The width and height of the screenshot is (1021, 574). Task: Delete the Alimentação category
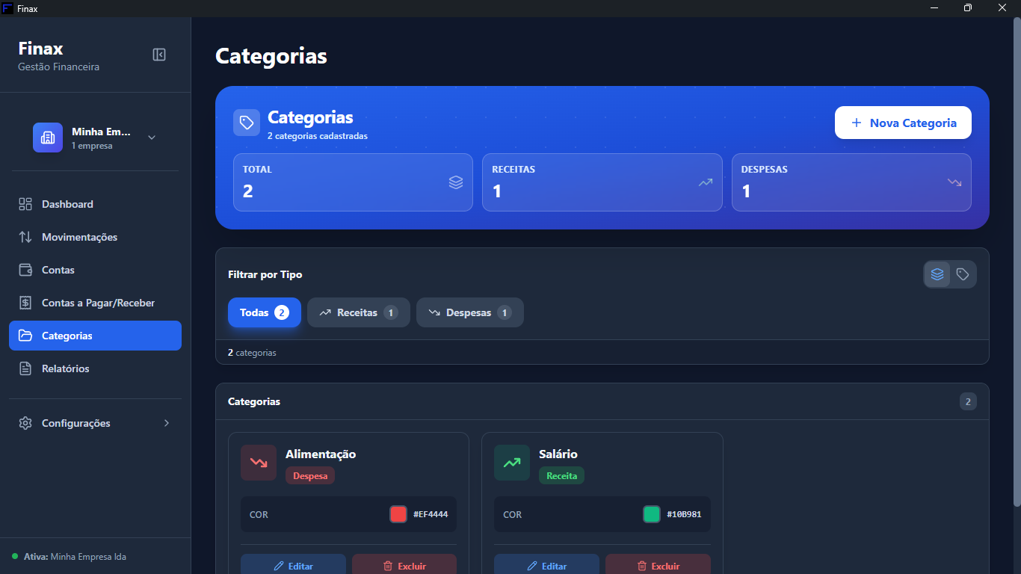coord(404,566)
